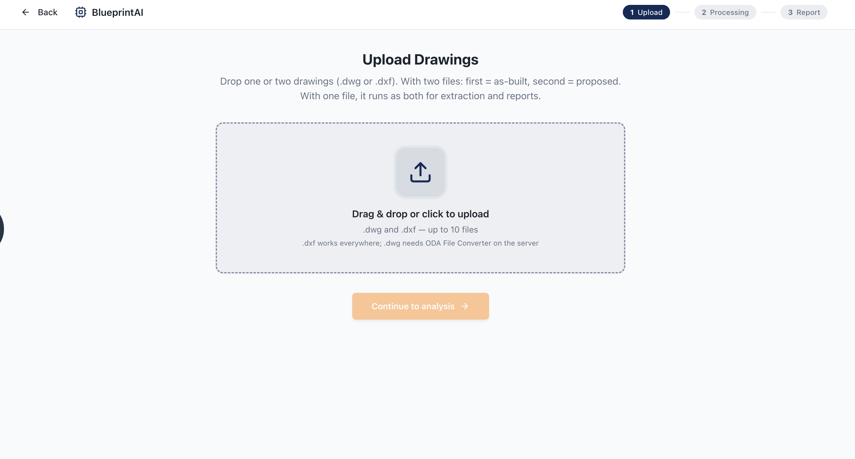Click the BlueprintAI chip logo icon
The image size is (855, 459).
coord(81,12)
